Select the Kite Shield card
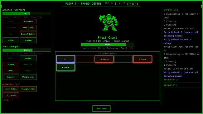This screenshot has width=203, height=114. [28, 28]
